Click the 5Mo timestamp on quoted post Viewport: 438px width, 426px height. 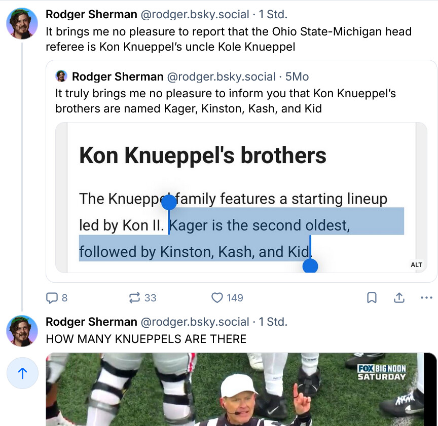pyautogui.click(x=297, y=77)
